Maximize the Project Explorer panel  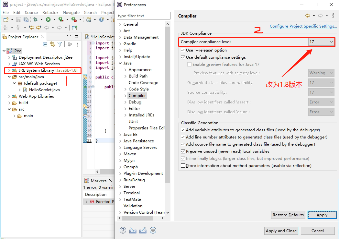[x=76, y=36]
